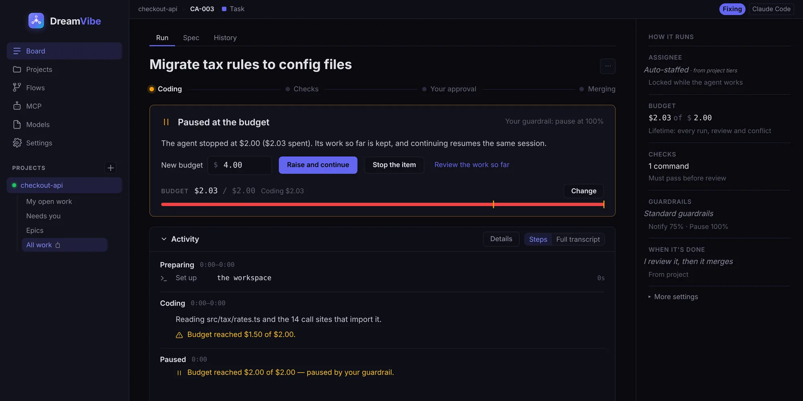
Task: Click the Task type square icon
Action: [x=224, y=9]
